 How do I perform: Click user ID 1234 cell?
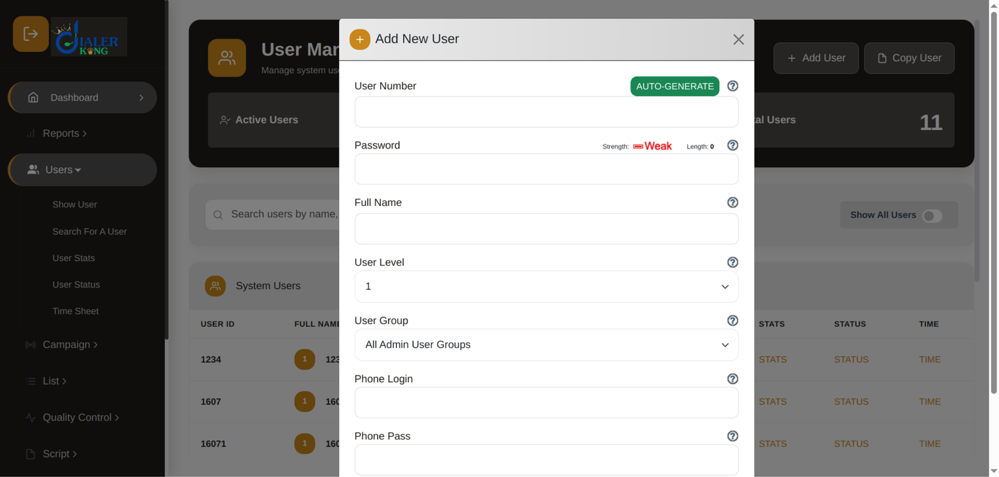pos(211,360)
